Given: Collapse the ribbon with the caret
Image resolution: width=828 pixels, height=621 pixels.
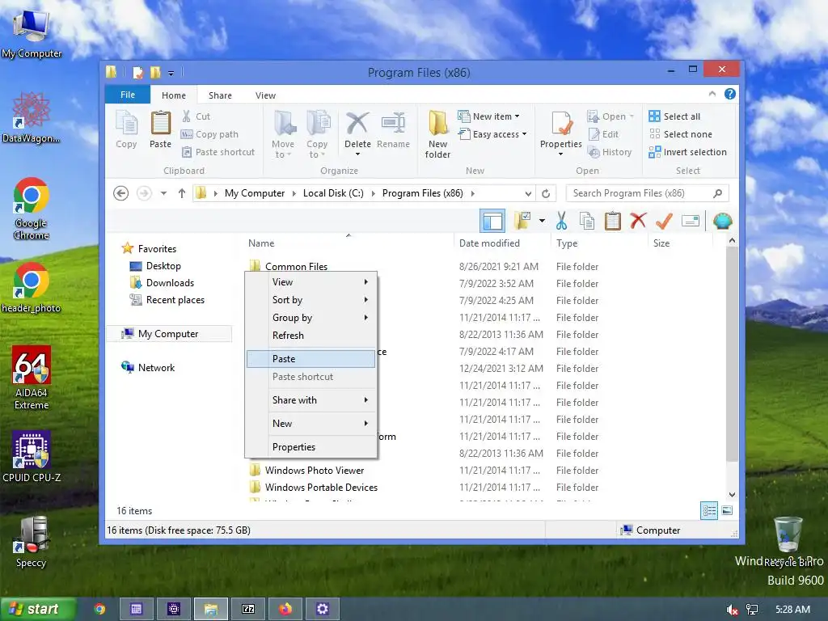Looking at the screenshot, I should tap(712, 94).
